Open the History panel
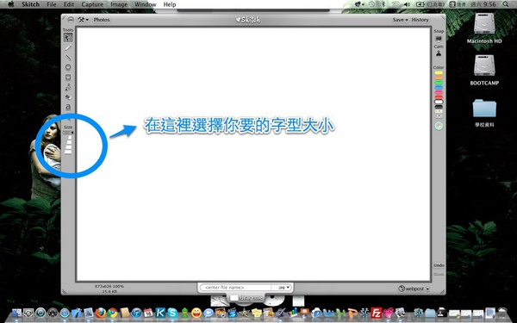 pos(420,20)
